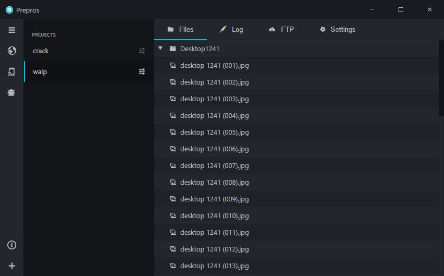Add a new project with plus icon

click(11, 266)
